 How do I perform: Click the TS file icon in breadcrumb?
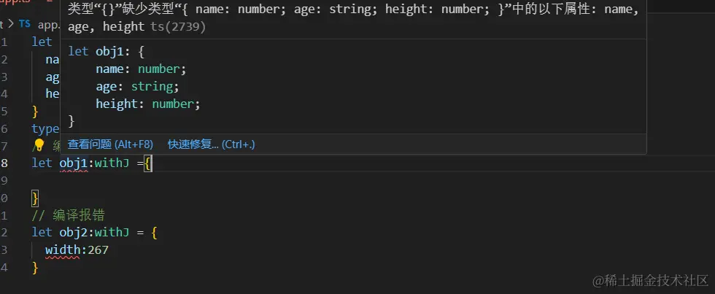(25, 23)
